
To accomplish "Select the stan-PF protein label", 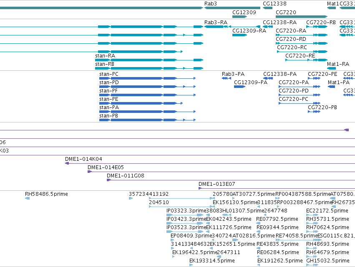I will [108, 91].
